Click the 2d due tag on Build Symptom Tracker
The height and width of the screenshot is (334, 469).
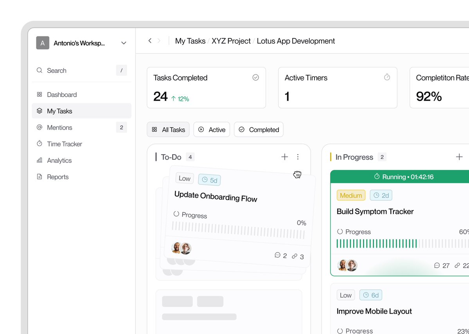pos(381,195)
